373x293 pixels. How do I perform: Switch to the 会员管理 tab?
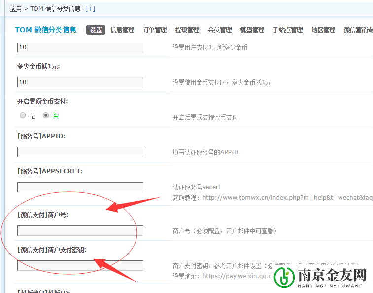tap(220, 30)
